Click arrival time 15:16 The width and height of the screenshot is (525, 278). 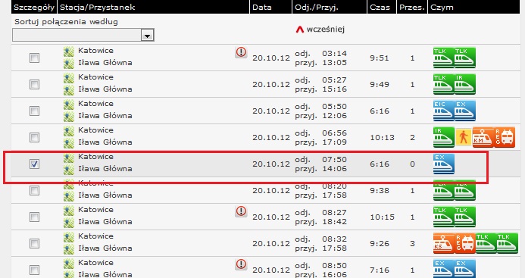click(x=334, y=89)
